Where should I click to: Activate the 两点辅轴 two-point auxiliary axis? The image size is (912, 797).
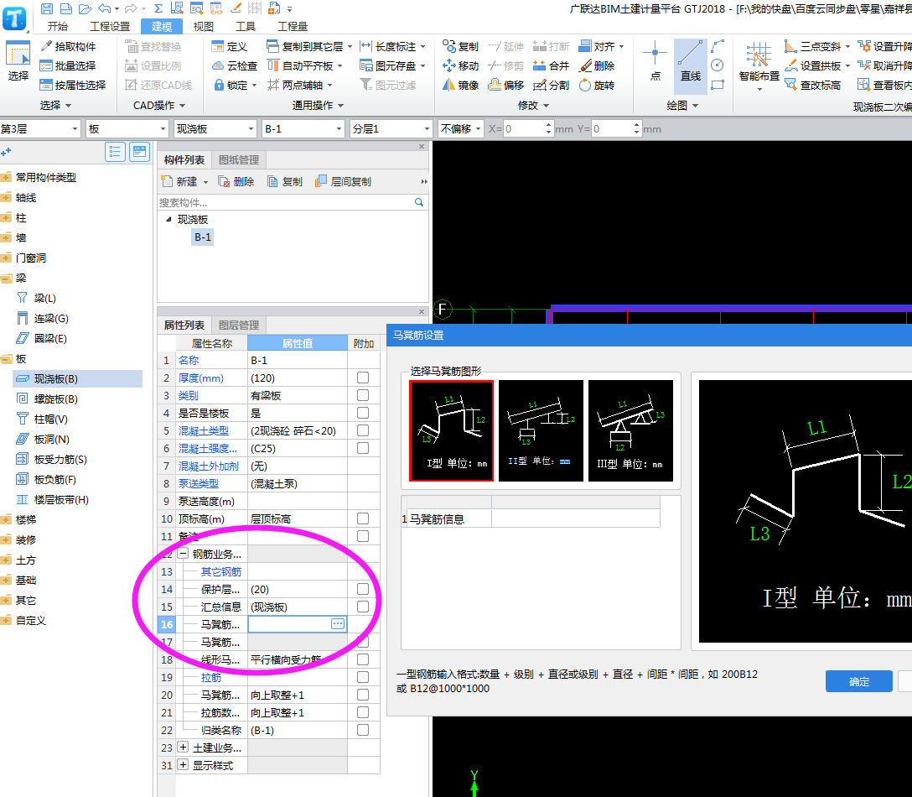pos(299,85)
